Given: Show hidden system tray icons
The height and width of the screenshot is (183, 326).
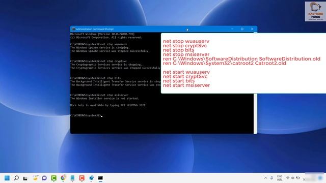Looking at the screenshot, I should (x=265, y=178).
